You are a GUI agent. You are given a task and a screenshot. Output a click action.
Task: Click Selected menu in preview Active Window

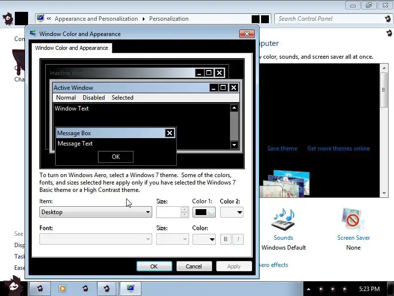(122, 98)
